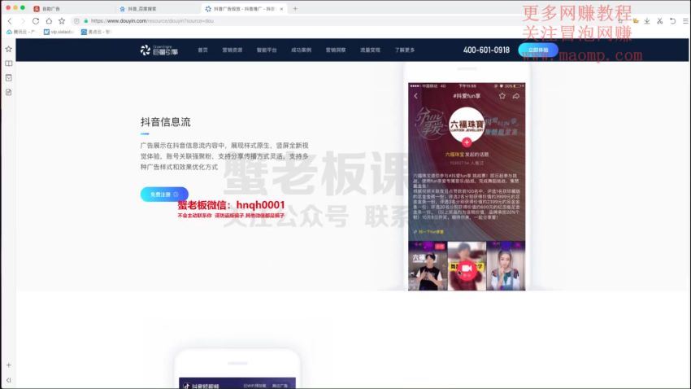Open the sidebar notes document icon

8,92
